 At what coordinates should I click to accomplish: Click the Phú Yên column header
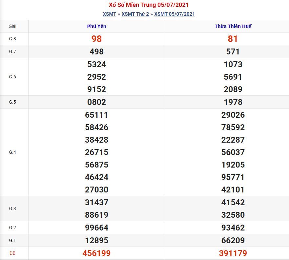pos(96,26)
